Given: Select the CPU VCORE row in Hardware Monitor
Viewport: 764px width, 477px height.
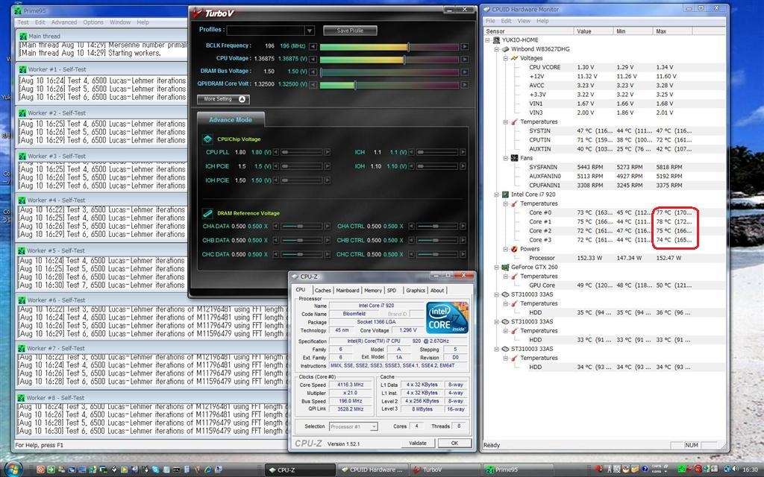Looking at the screenshot, I should click(x=604, y=67).
